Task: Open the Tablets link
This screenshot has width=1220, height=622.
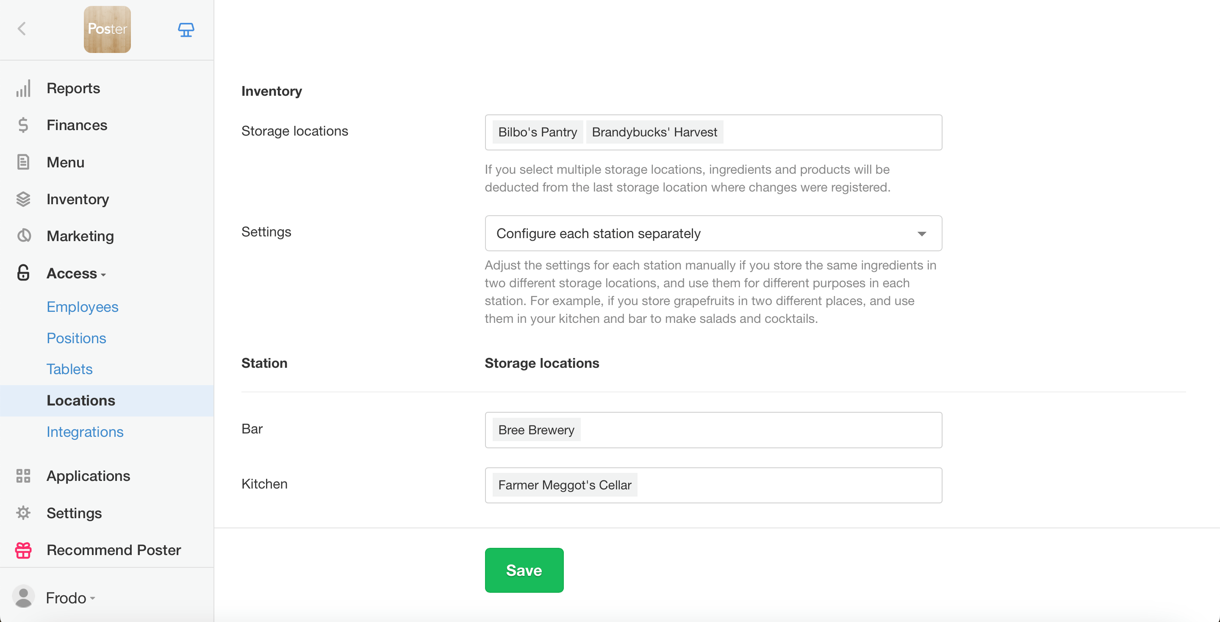Action: coord(69,369)
